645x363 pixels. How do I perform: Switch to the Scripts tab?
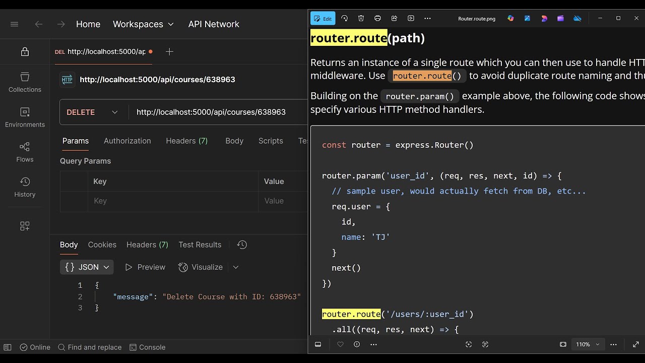(271, 141)
